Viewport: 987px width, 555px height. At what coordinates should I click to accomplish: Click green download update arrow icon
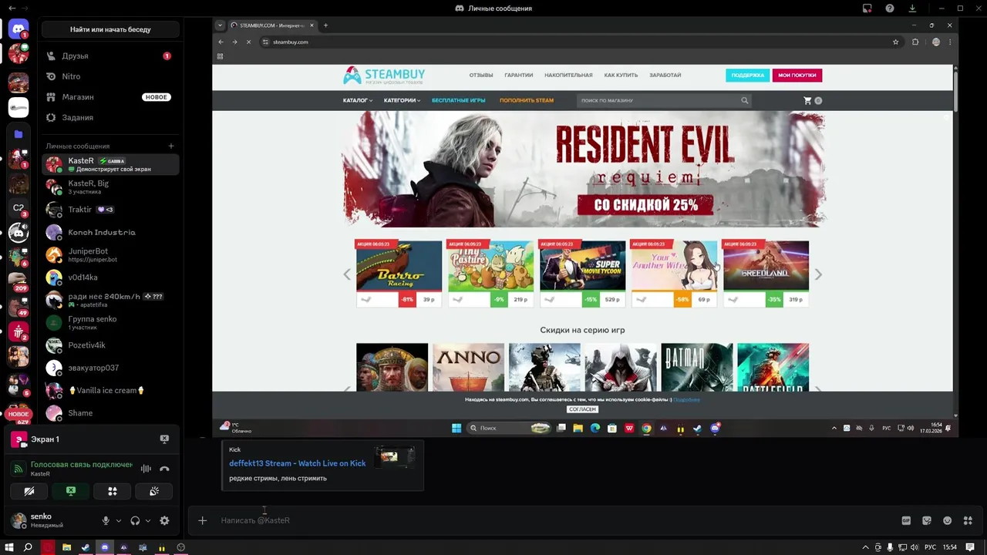913,8
